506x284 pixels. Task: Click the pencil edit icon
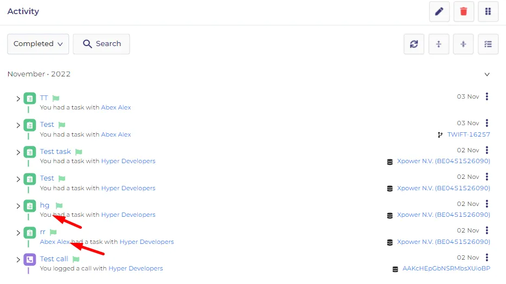439,11
